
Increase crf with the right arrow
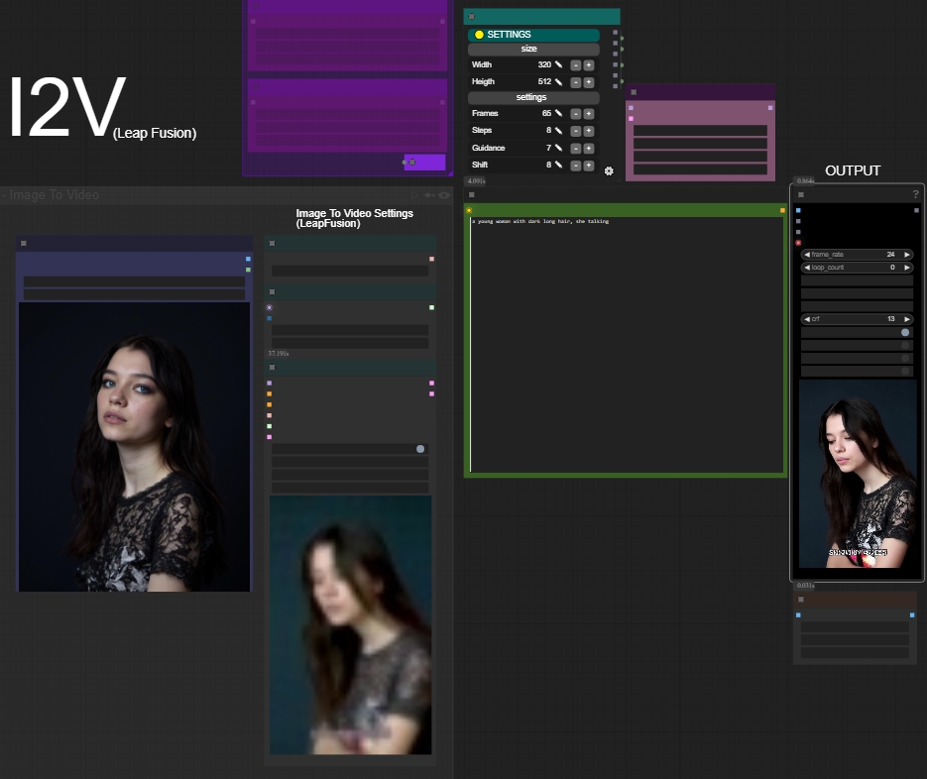click(x=907, y=318)
